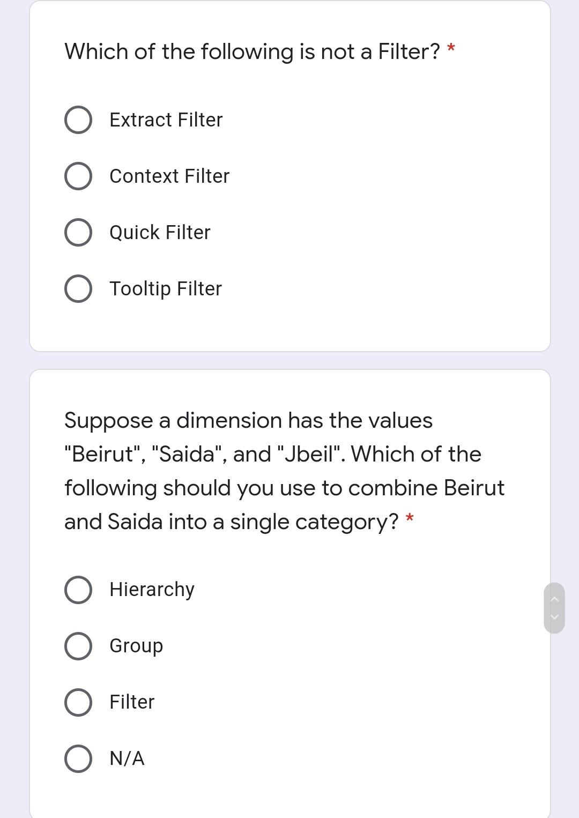Click the Tooltip Filter answer label

166,288
